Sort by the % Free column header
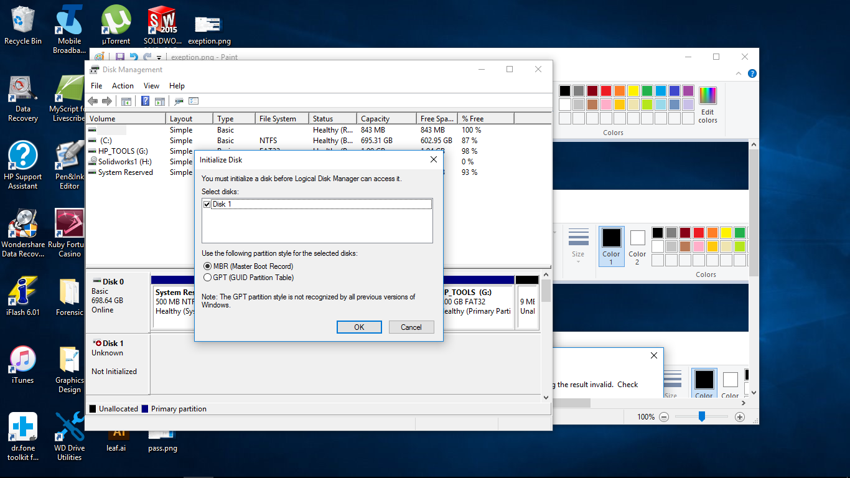This screenshot has height=478, width=850. [486, 118]
